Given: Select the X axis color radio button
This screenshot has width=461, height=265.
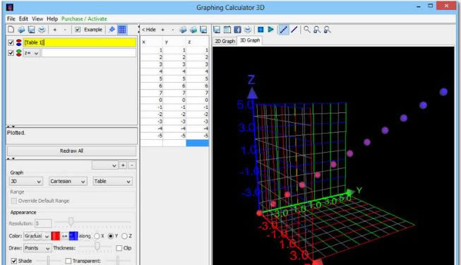Looking at the screenshot, I should 97,236.
